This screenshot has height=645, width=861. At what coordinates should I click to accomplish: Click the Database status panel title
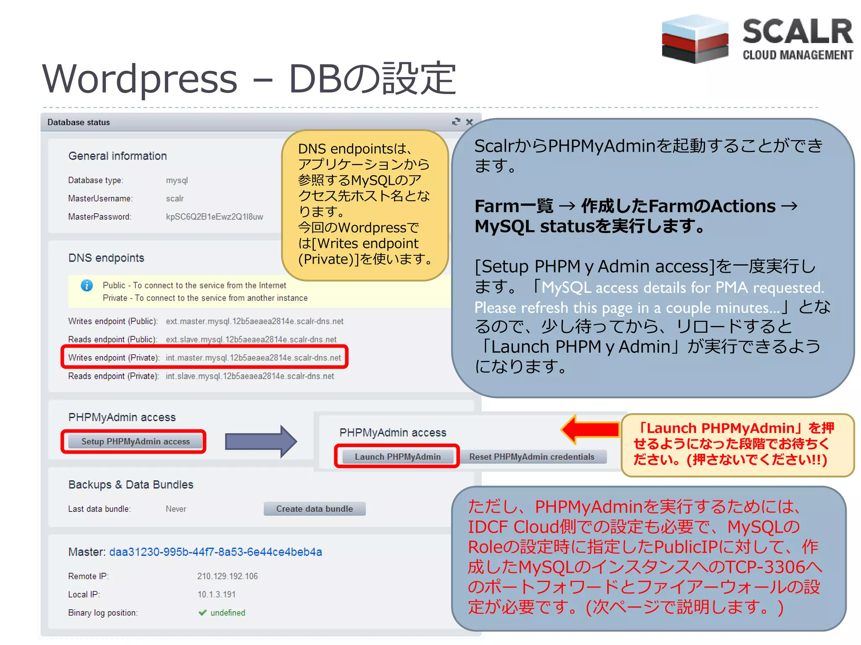pos(79,122)
